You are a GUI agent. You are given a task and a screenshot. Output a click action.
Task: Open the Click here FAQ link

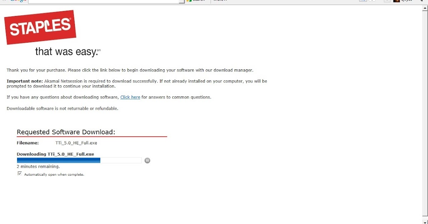point(130,97)
